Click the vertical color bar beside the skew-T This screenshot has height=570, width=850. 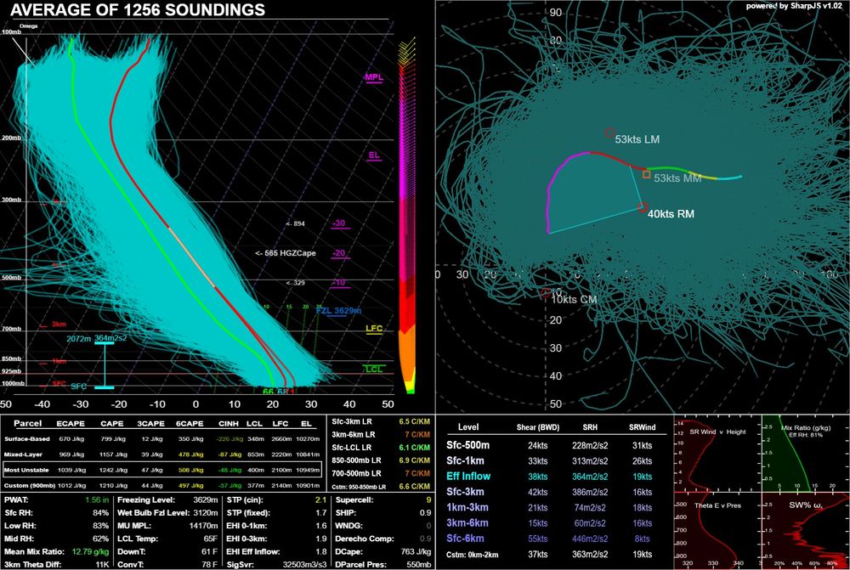pyautogui.click(x=407, y=216)
